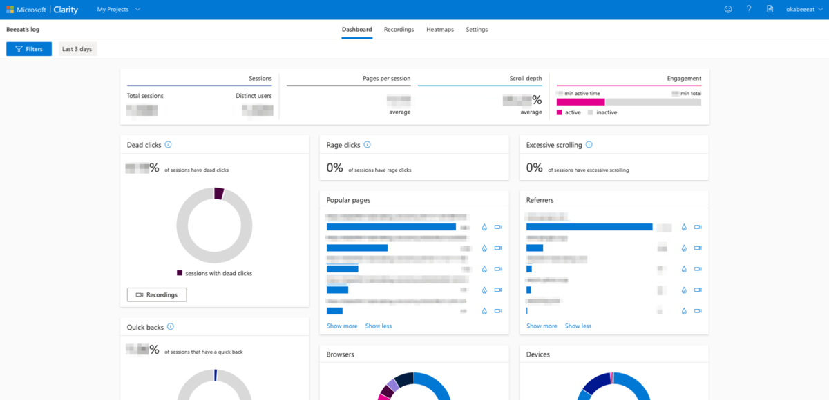Show info for Rage clicks
Screen dimensions: 829x400
pos(367,145)
